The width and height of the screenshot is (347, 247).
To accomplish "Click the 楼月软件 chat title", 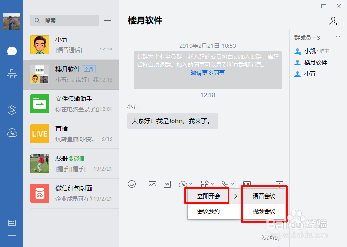I will coord(145,20).
